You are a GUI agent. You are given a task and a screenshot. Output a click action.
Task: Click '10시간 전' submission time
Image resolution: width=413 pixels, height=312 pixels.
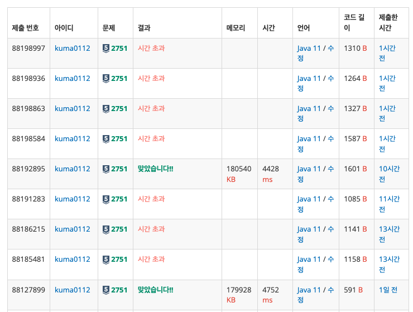390,174
